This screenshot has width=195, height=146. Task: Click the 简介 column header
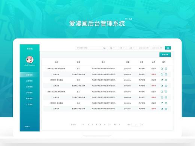tap(103, 62)
